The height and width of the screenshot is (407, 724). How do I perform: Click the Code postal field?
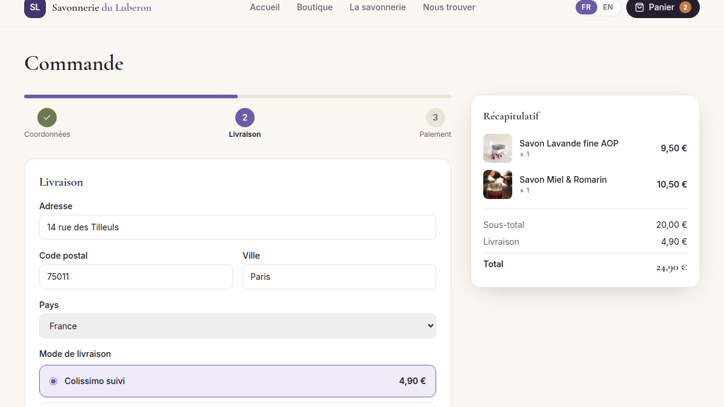pyautogui.click(x=136, y=277)
